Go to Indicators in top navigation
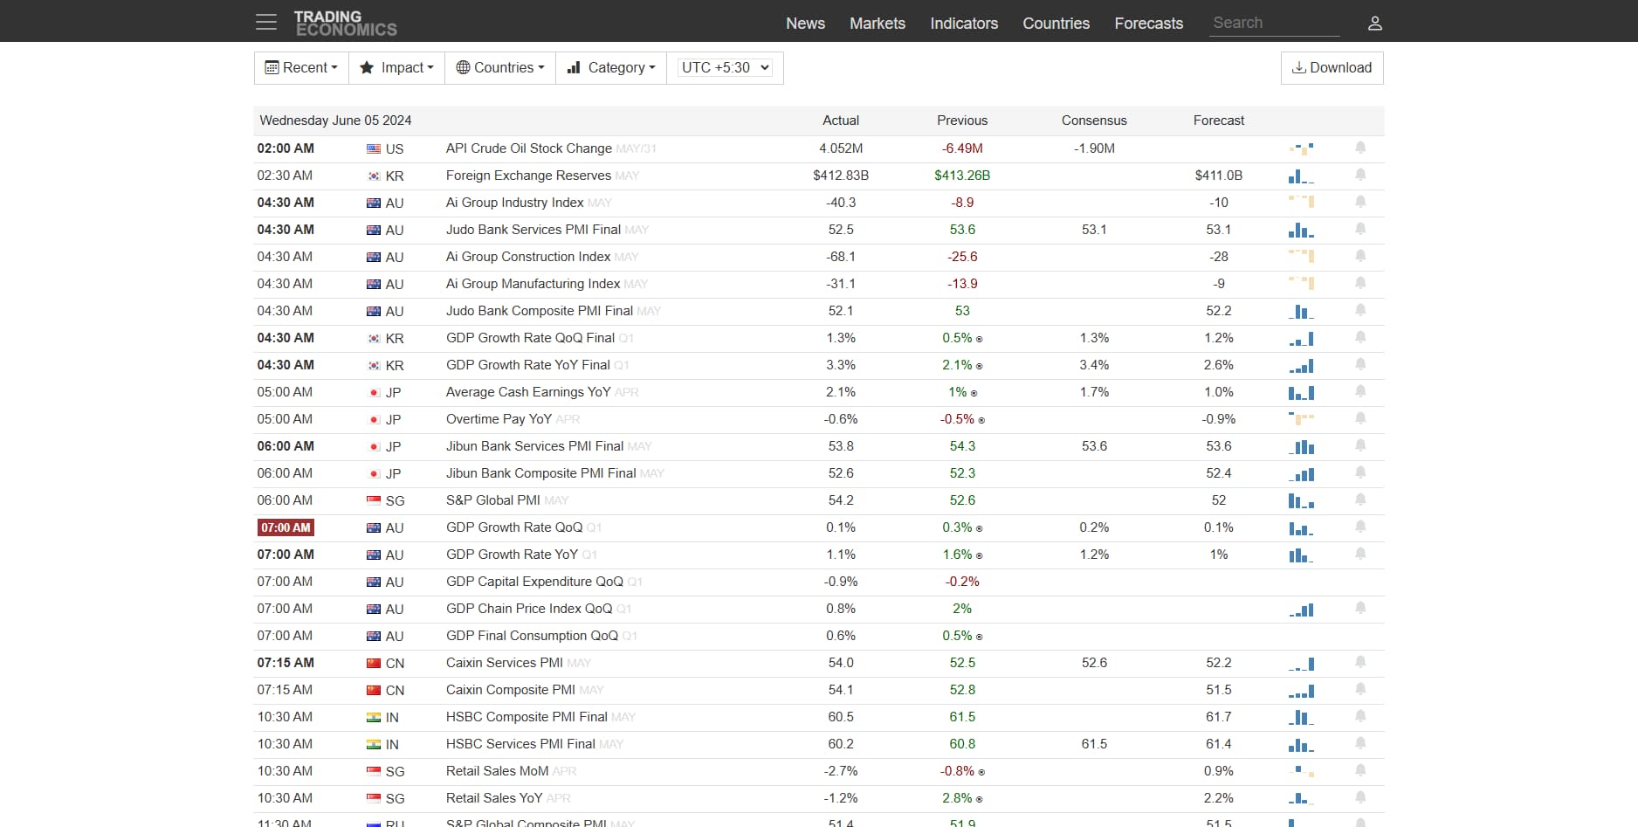Screen dimensions: 1638x827 point(964,24)
